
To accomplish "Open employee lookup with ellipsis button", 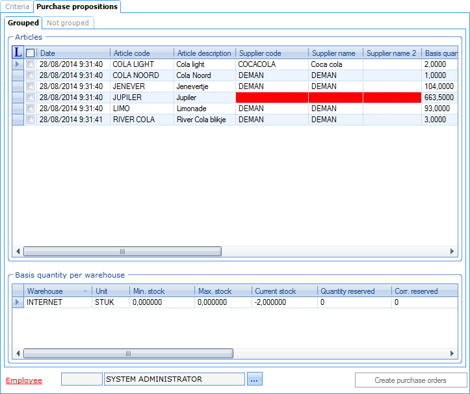I will (x=254, y=380).
